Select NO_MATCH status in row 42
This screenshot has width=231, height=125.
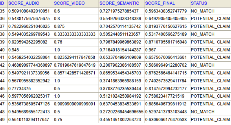pos(202,65)
